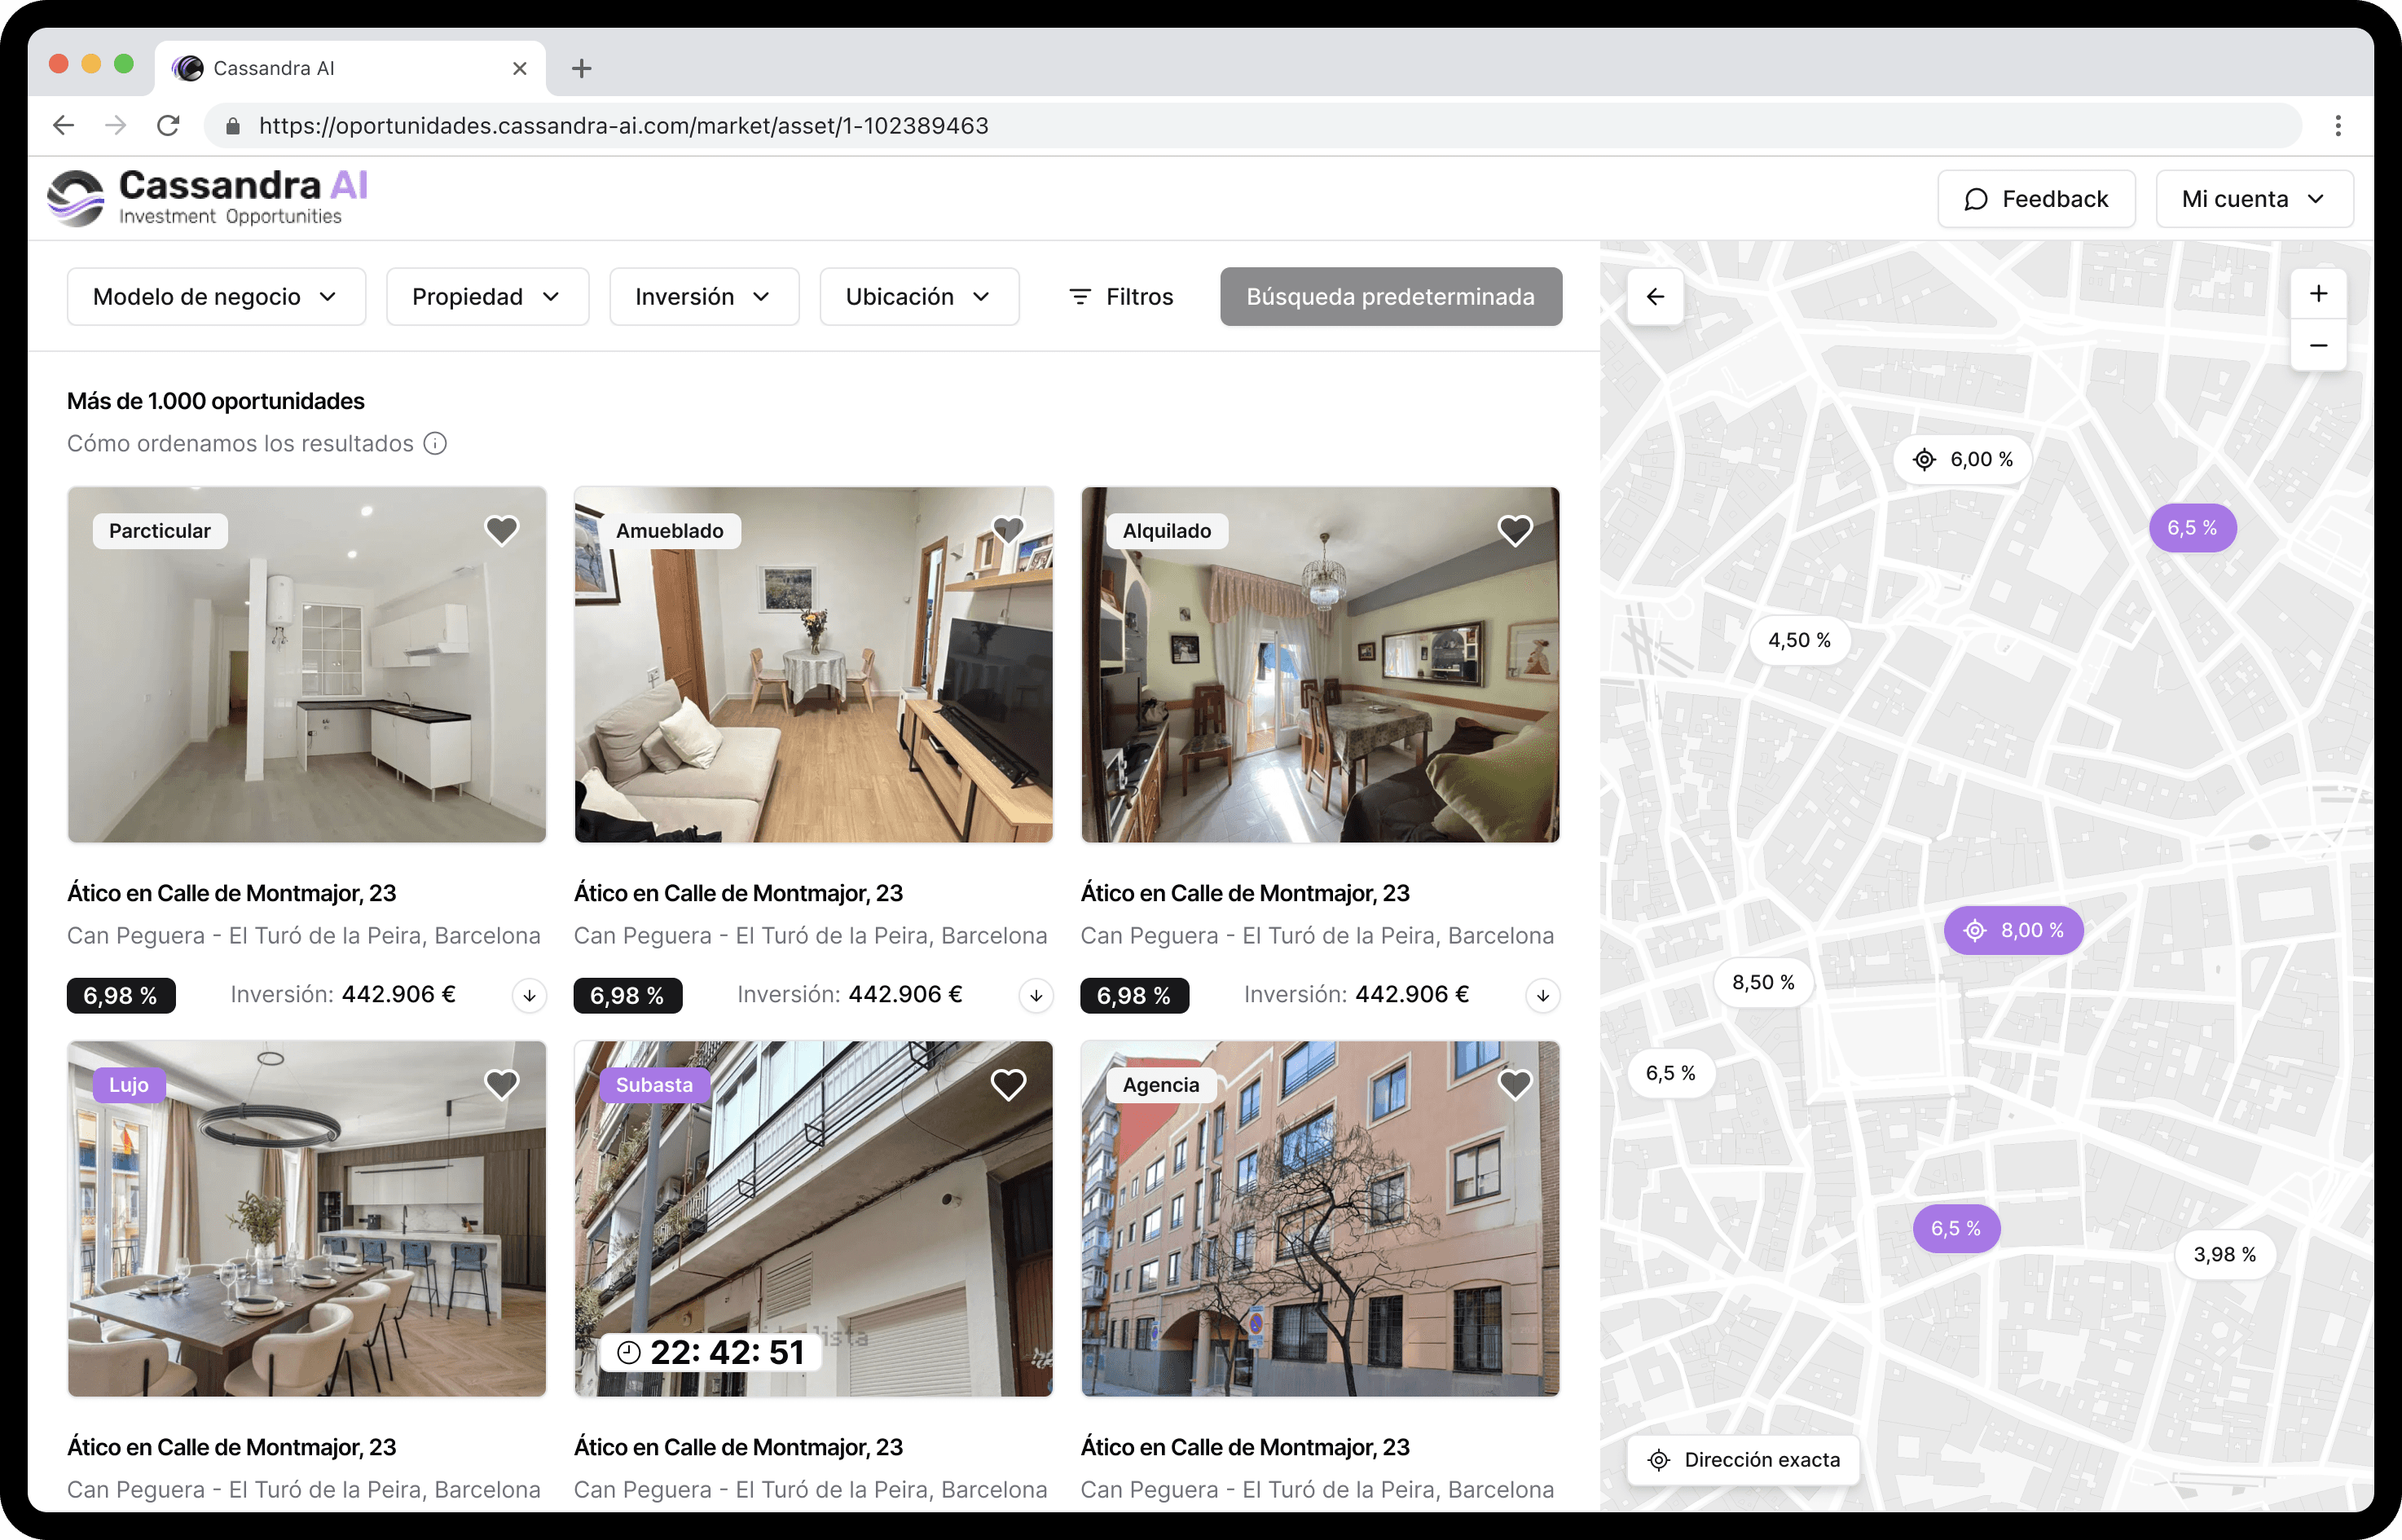Image resolution: width=2402 pixels, height=1540 pixels.
Task: Click the Parcticular tag label
Action: 160,531
